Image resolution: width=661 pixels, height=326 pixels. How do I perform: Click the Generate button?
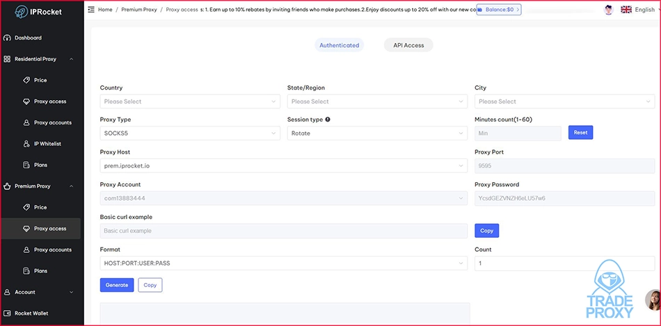point(117,285)
